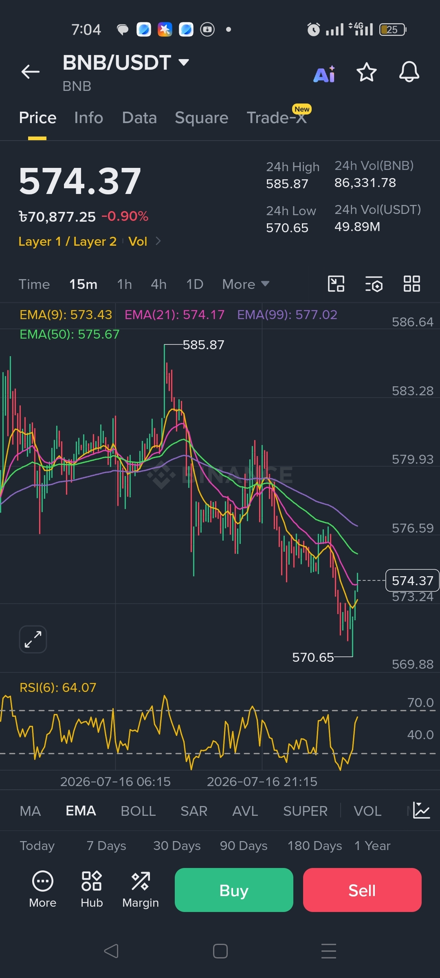This screenshot has width=440, height=978.
Task: Expand the More timeframes dropdown
Action: tap(246, 284)
